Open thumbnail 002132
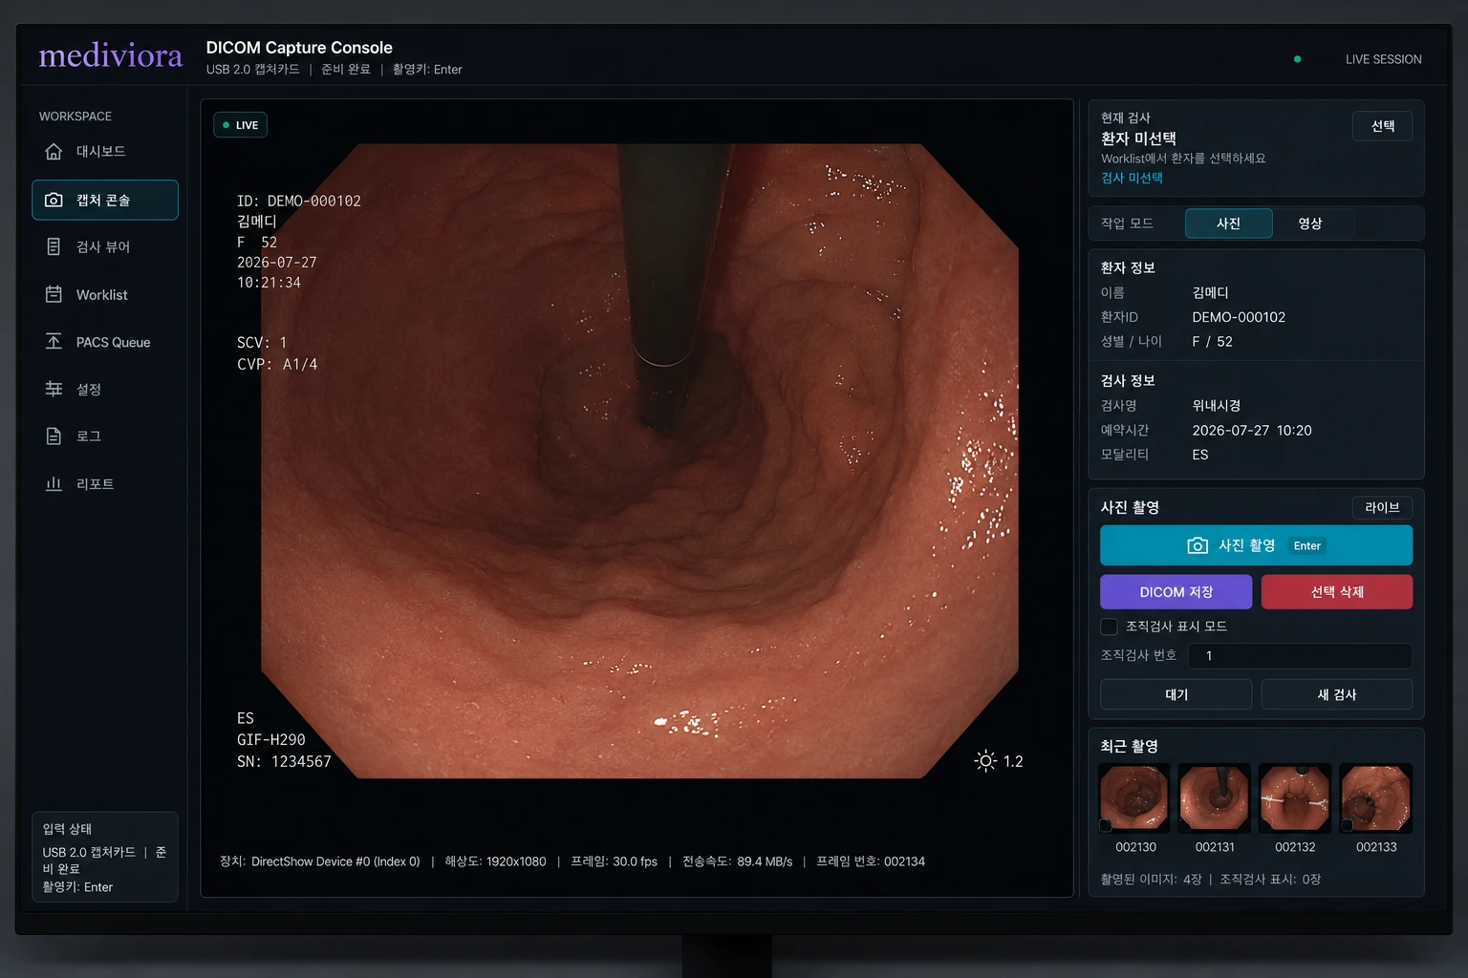The width and height of the screenshot is (1468, 978). [x=1295, y=798]
